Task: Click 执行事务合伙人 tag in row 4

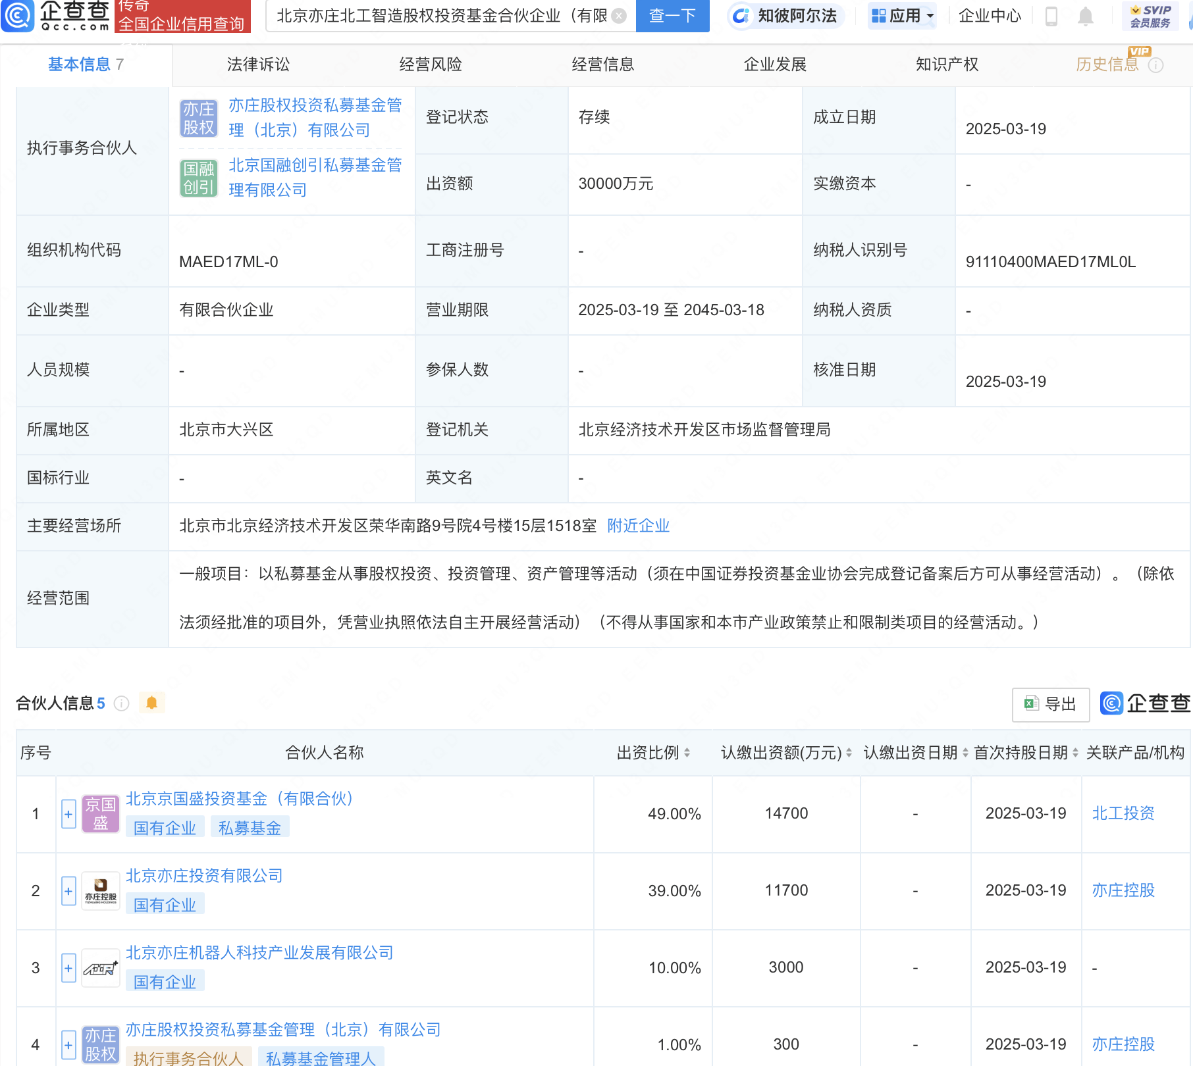Action: (188, 1057)
